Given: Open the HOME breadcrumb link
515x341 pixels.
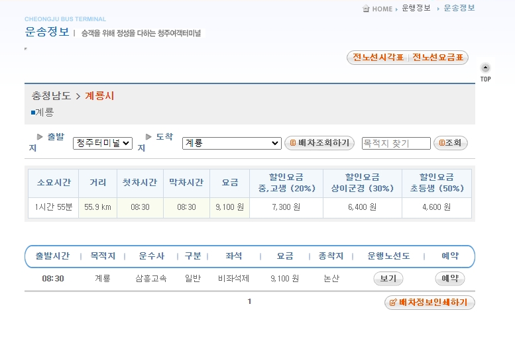Looking at the screenshot, I should [382, 9].
